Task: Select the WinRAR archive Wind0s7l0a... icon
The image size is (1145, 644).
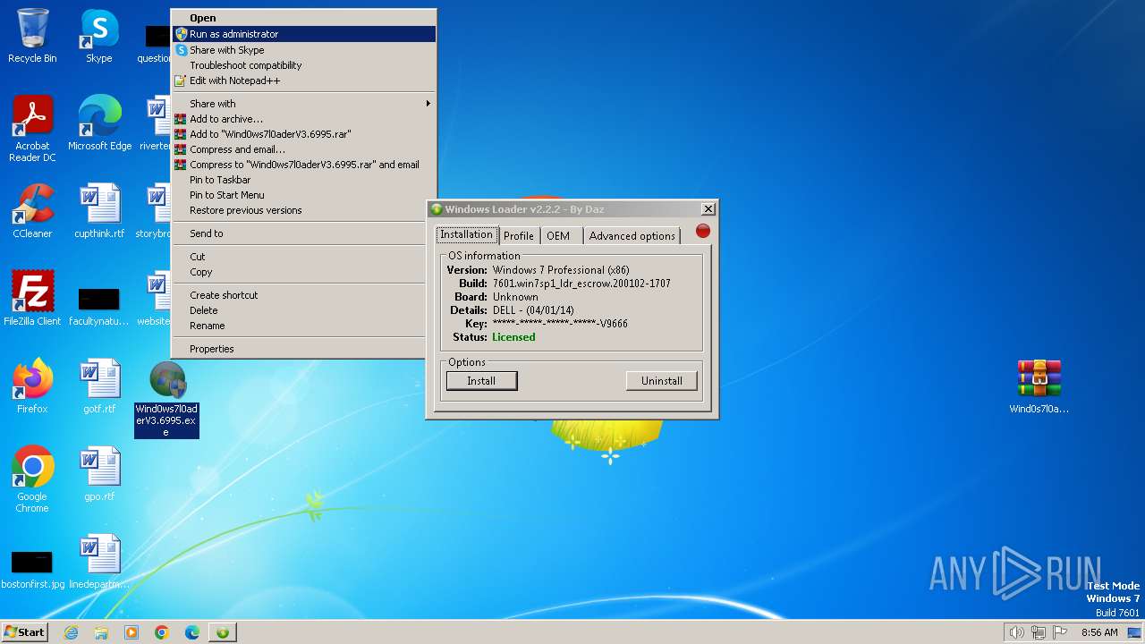Action: [1039, 386]
